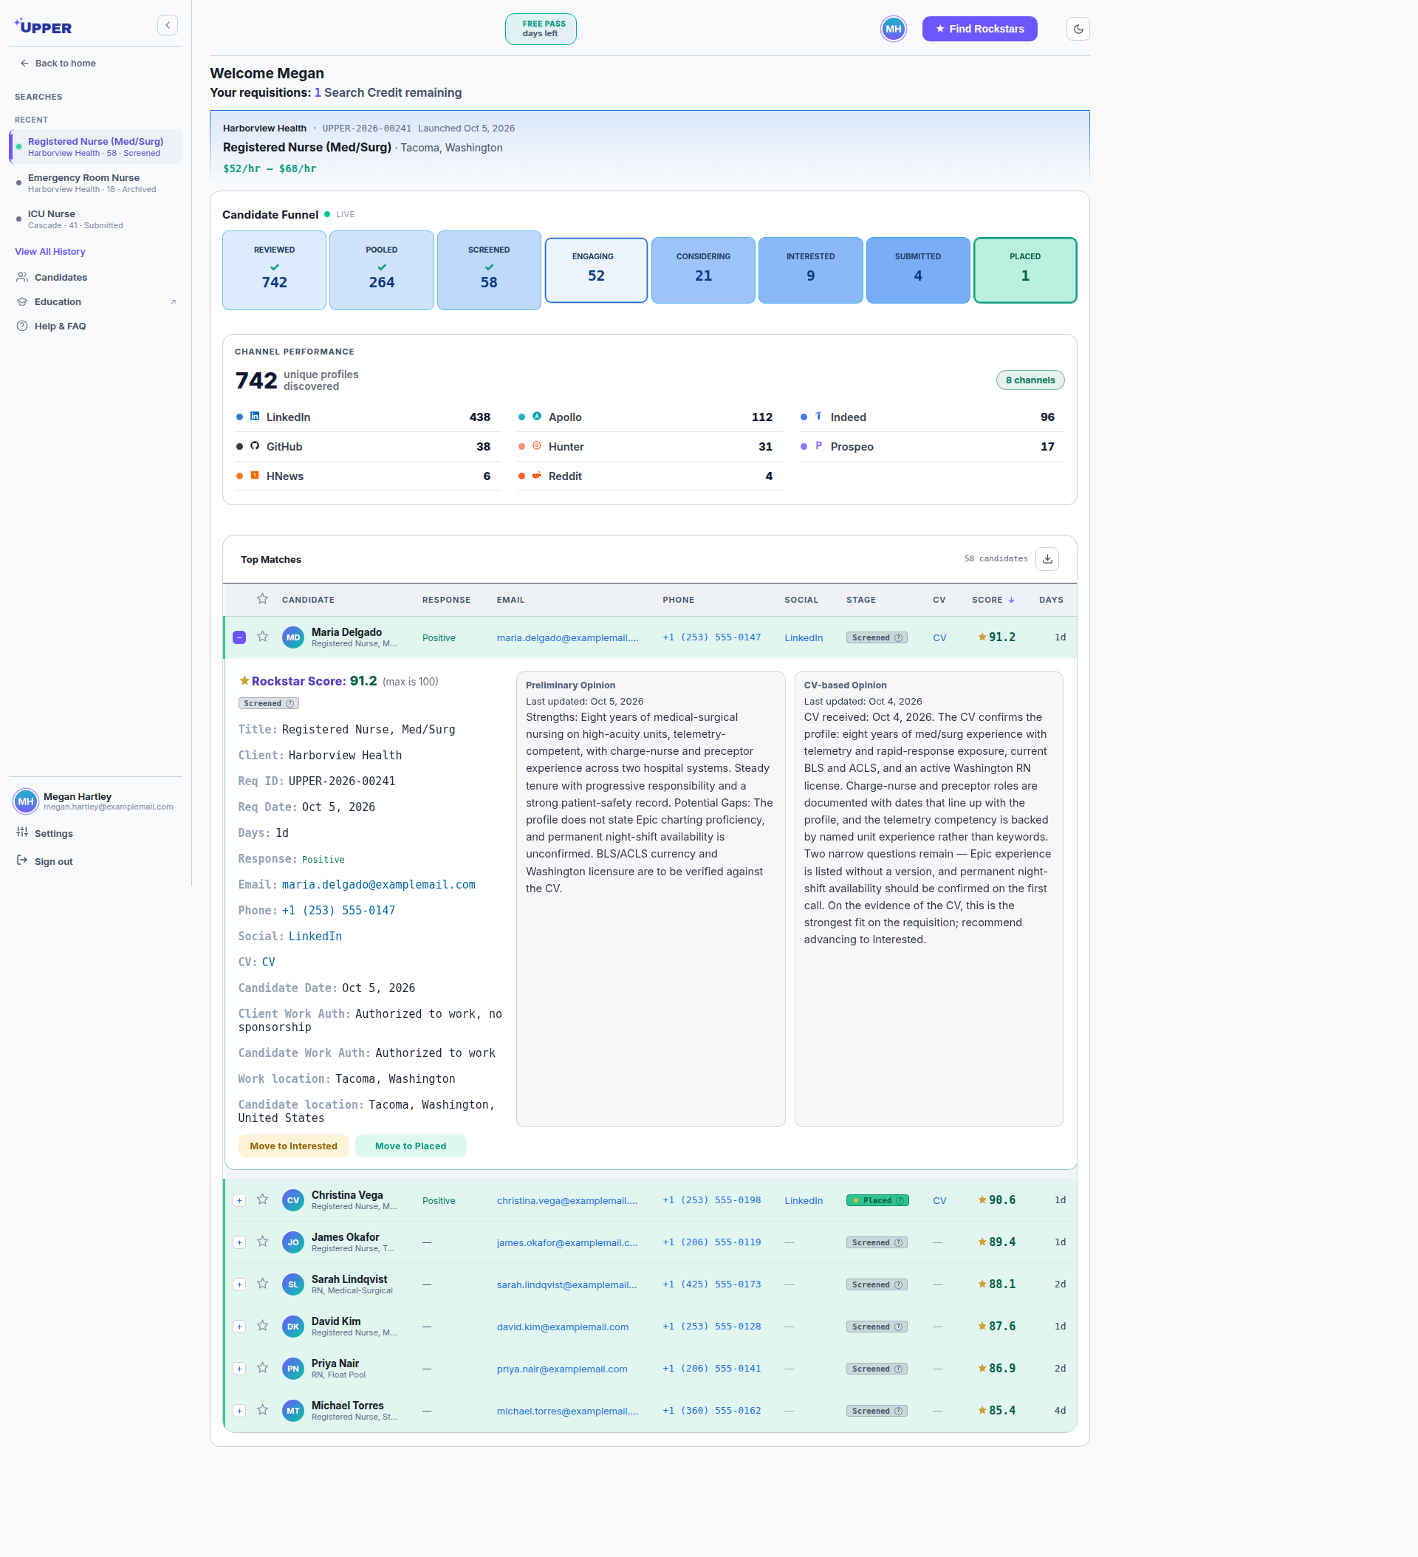Screen dimensions: 1418x1557
Task: Star Sarah Lindqvist as favorite
Action: point(263,1284)
